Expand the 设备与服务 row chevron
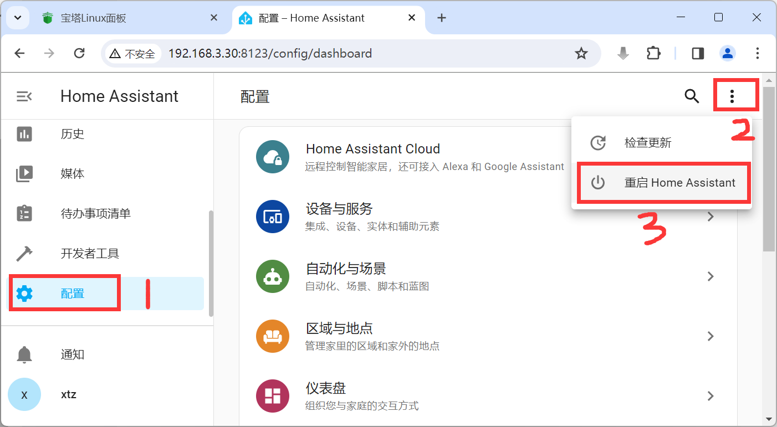This screenshot has height=427, width=777. click(710, 217)
